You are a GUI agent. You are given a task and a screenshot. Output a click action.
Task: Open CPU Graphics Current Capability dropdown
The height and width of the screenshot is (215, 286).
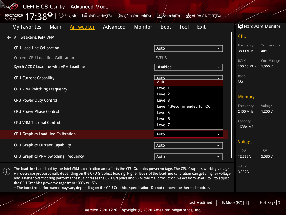pos(189,146)
